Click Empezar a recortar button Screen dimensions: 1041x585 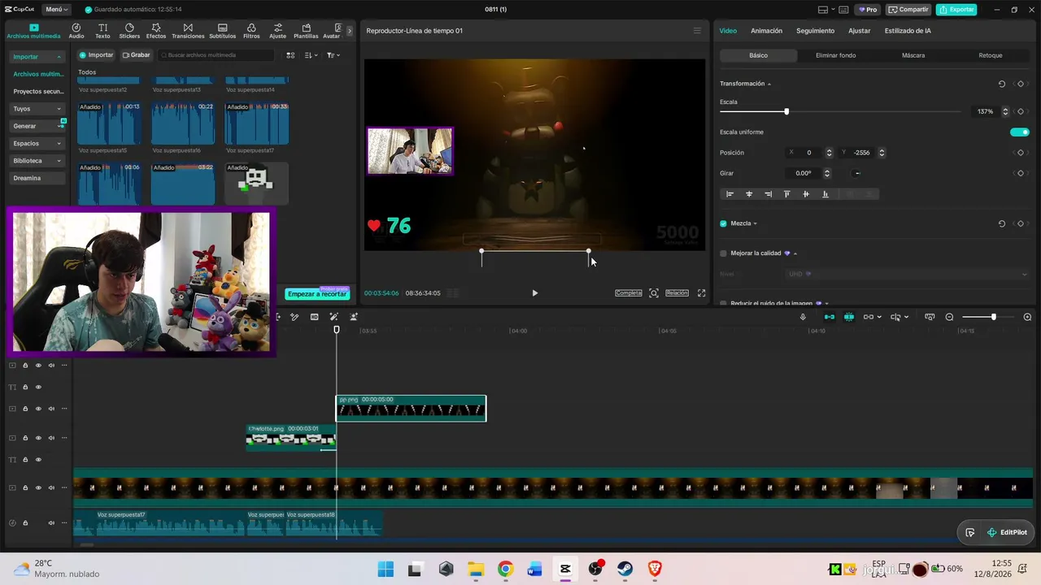317,294
